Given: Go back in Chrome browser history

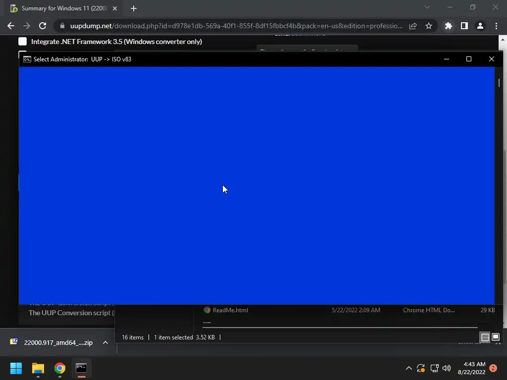Looking at the screenshot, I should coord(11,26).
